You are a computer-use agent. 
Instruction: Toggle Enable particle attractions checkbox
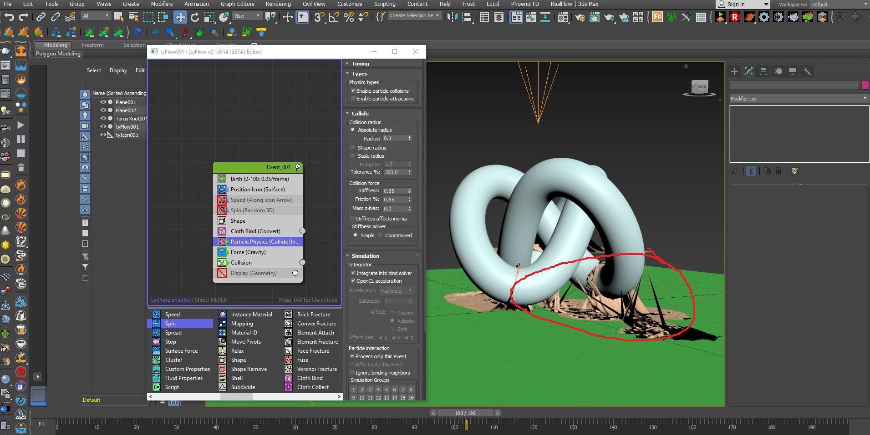click(353, 99)
